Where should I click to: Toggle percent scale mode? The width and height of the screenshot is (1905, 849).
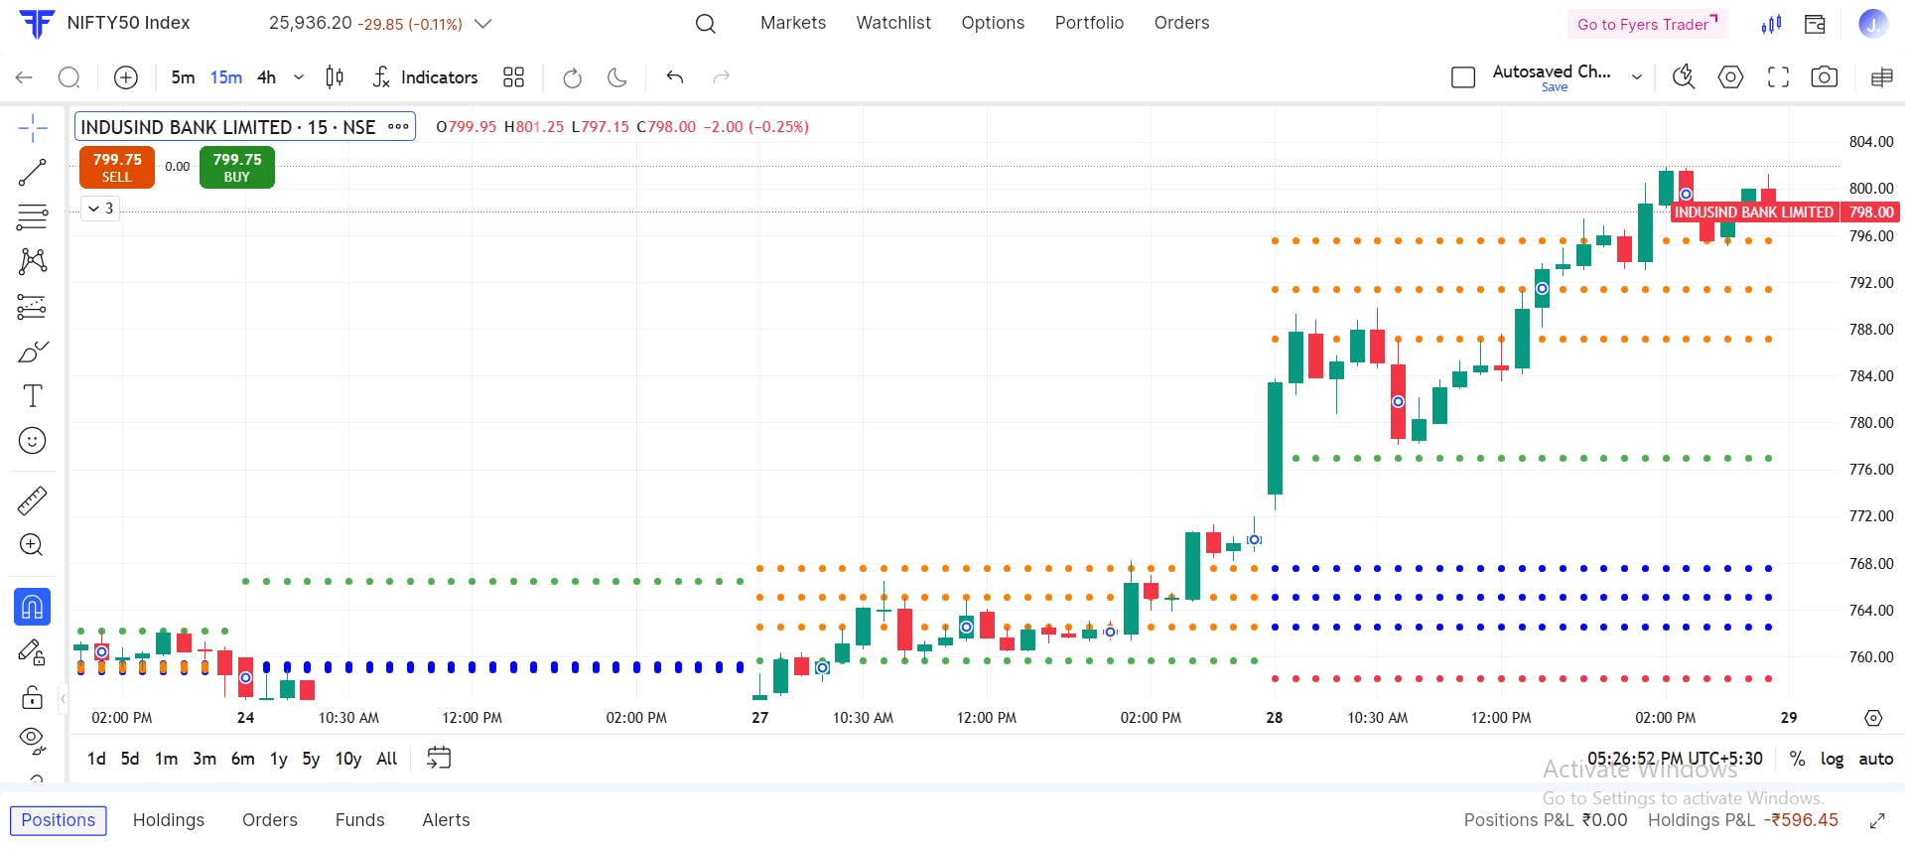pyautogui.click(x=1797, y=759)
